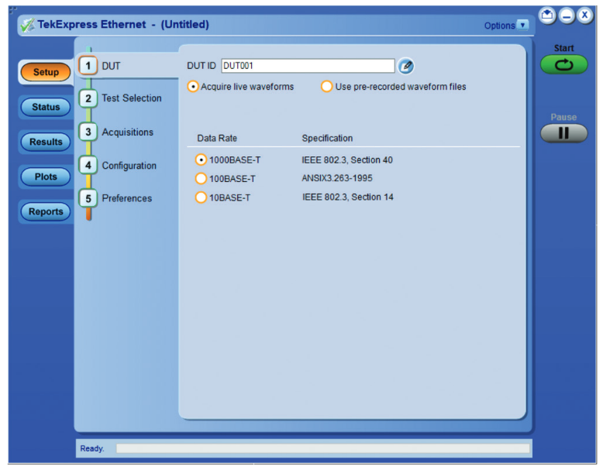Open the Reports panel
Viewport: 603px width, 470px height.
click(46, 211)
